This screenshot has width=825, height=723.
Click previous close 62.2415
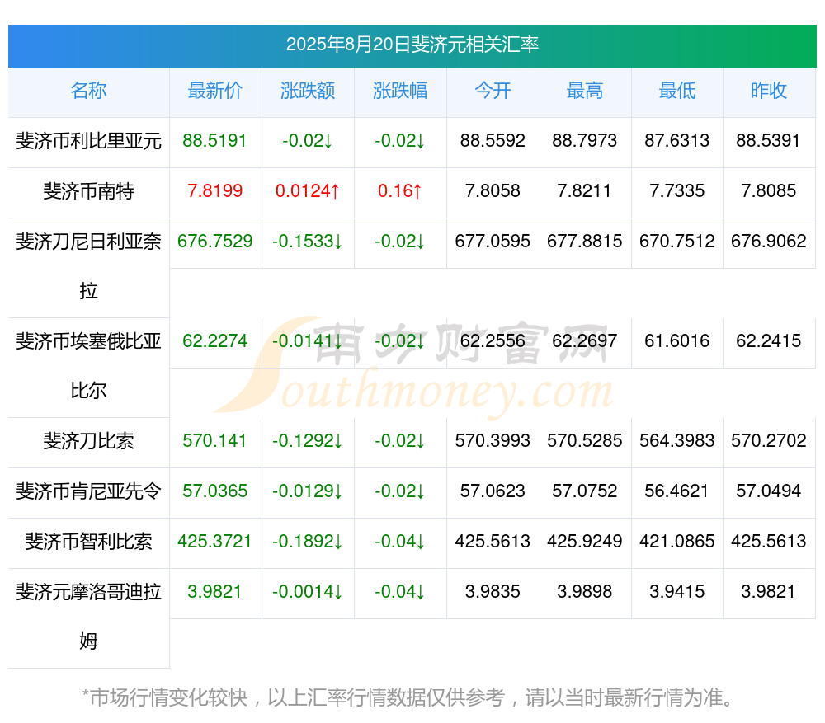click(769, 340)
